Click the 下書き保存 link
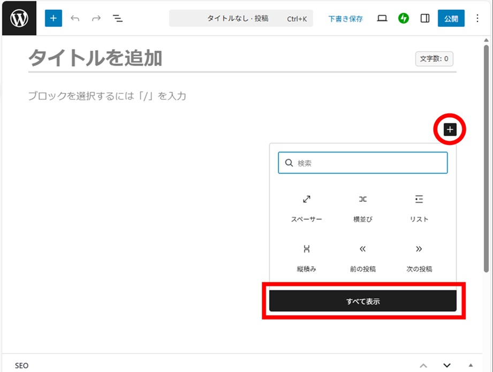Screen dimensions: 493x372 [345, 19]
